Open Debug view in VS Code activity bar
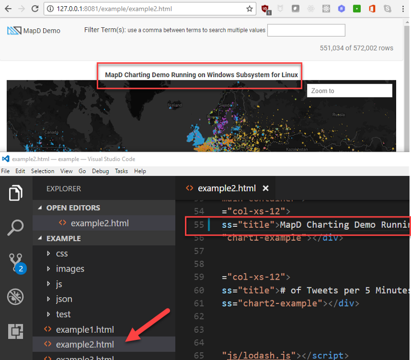This screenshot has width=411, height=360. tap(15, 297)
